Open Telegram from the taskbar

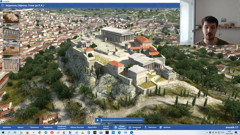click(x=46, y=132)
